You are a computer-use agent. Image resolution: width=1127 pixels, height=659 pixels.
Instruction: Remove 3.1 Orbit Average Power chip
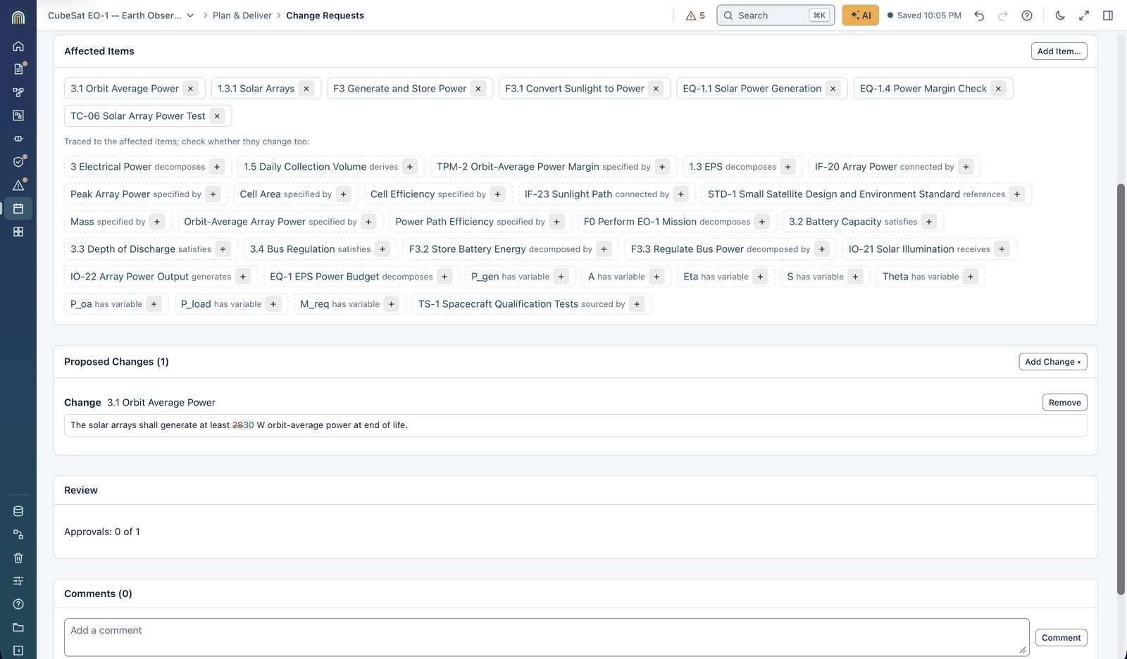(x=191, y=89)
